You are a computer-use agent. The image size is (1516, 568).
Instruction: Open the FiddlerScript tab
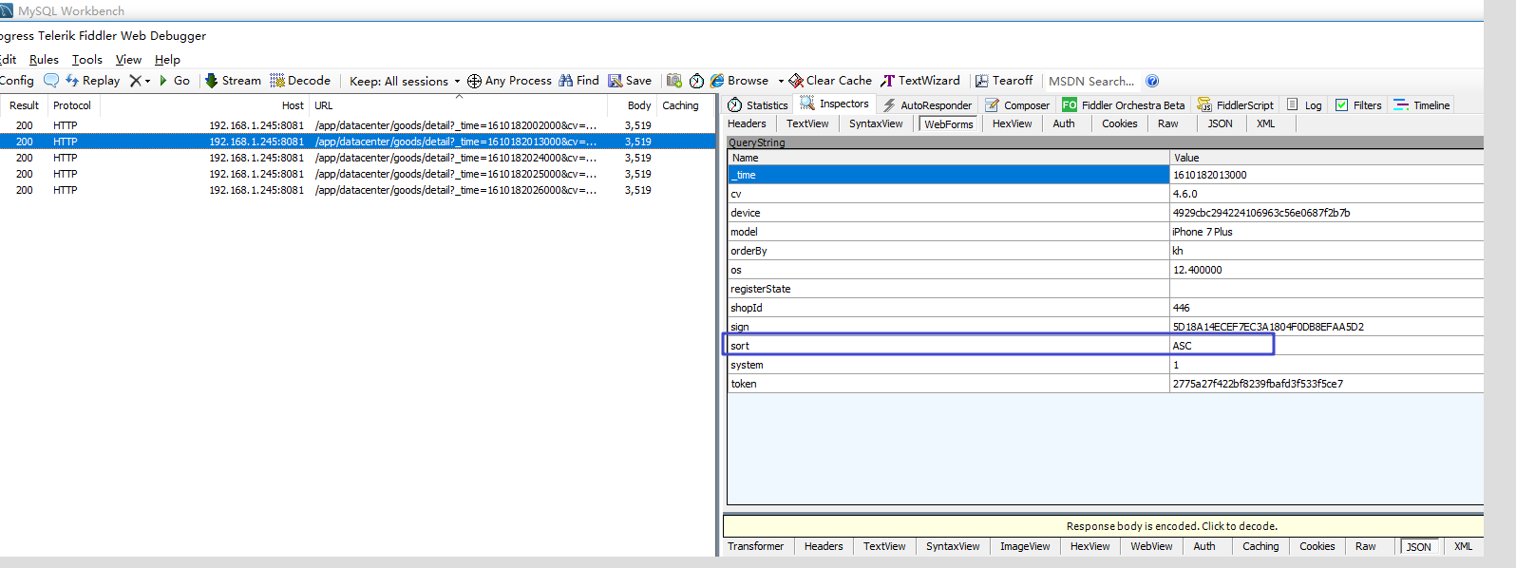click(1236, 105)
